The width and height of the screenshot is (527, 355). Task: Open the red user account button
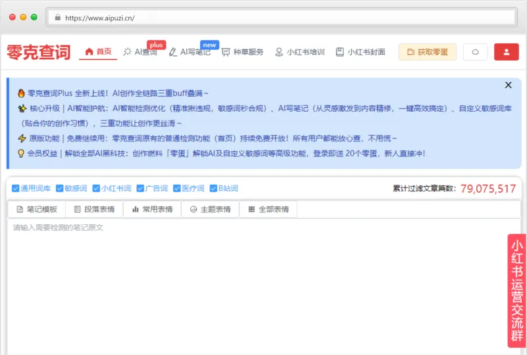pos(507,52)
